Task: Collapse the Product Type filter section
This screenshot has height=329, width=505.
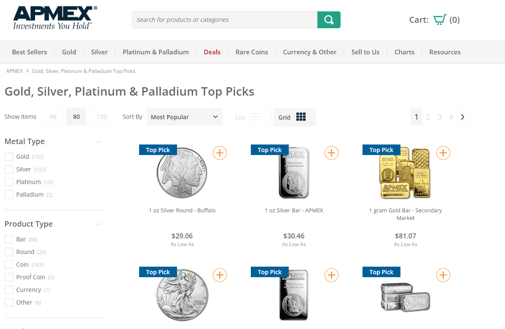Action: pos(99,225)
